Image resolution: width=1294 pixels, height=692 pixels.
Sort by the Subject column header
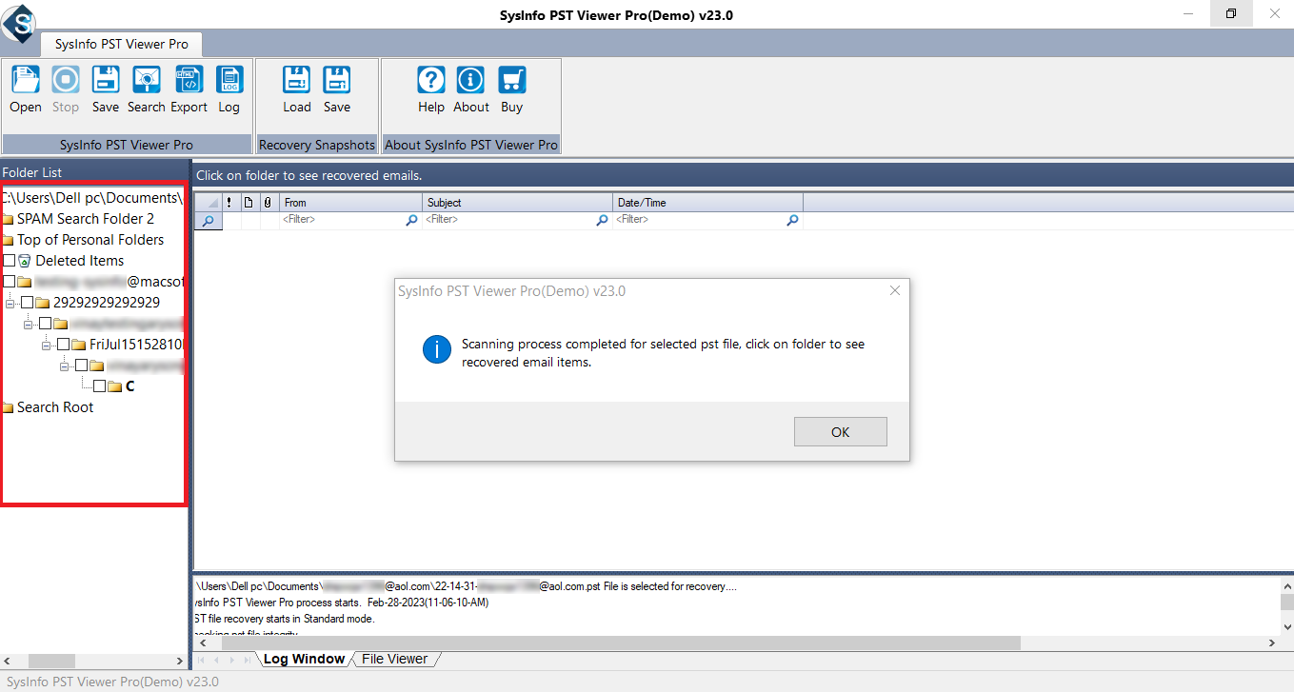point(518,202)
